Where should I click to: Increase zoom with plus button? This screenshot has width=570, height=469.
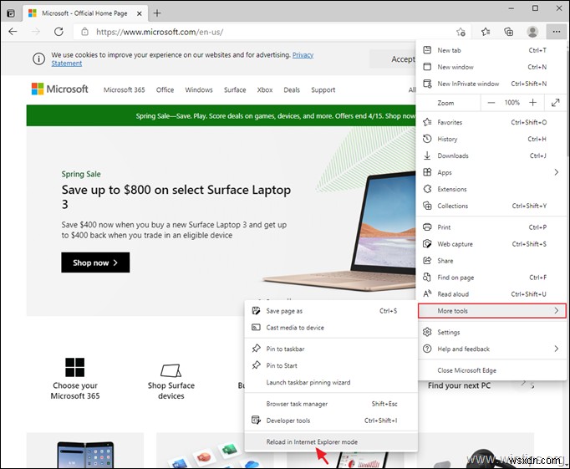pos(532,103)
